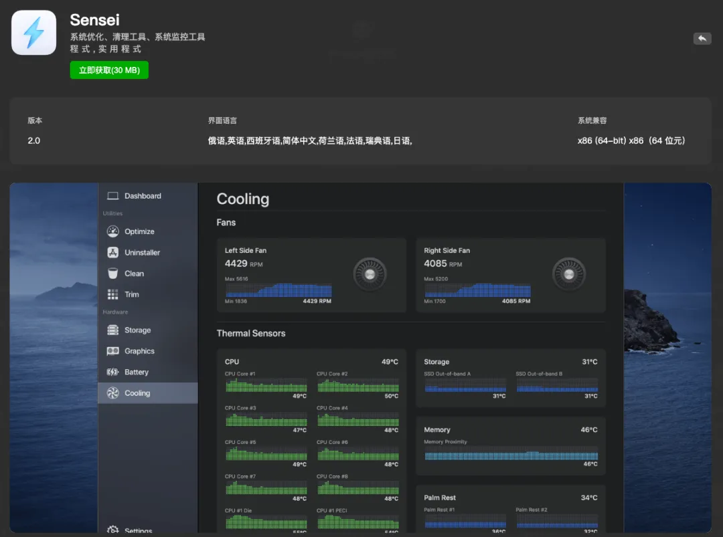
Task: Open the Clean sidebar entry
Action: click(x=147, y=273)
